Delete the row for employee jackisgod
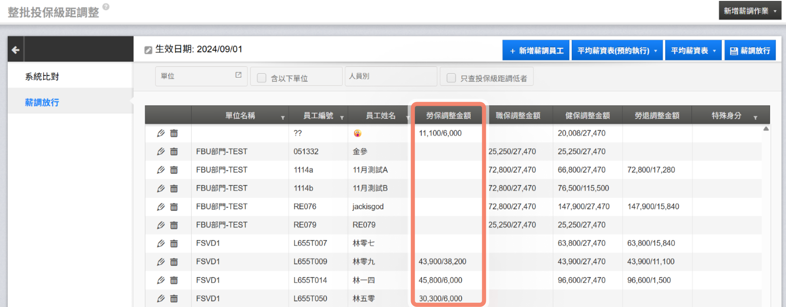The image size is (786, 307). point(174,207)
